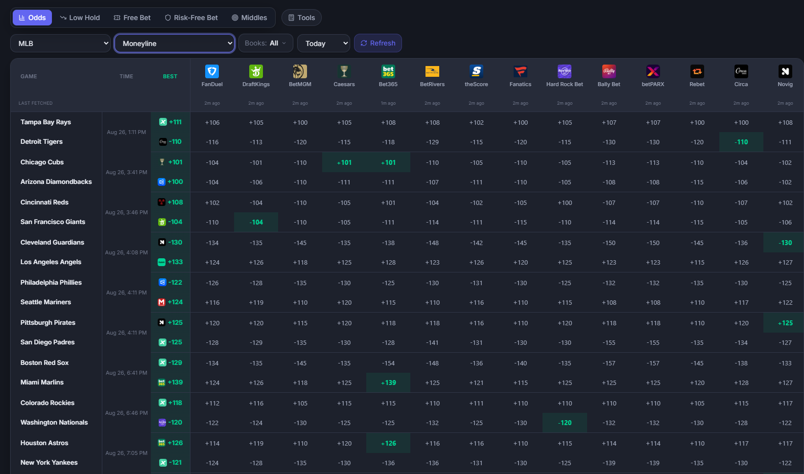Click the TIME column header

(x=126, y=76)
